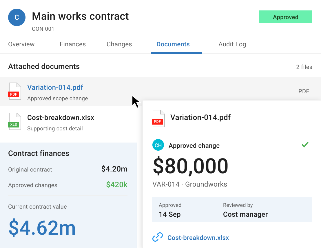Click the 'Approved' label above 14 Sep

170,205
